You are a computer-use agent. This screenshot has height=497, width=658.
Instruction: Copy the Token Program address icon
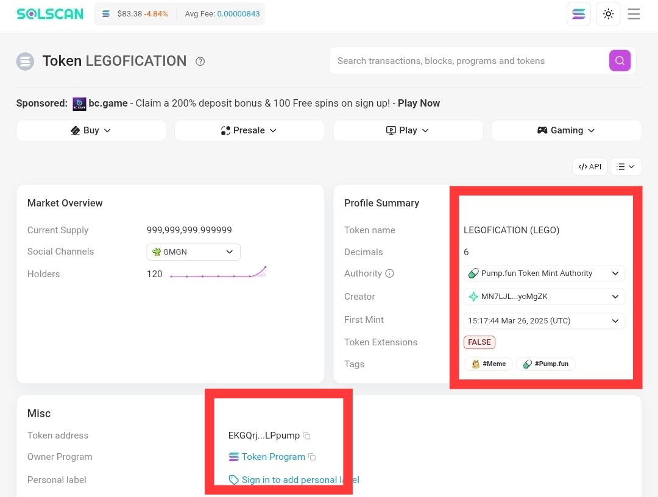(x=312, y=457)
